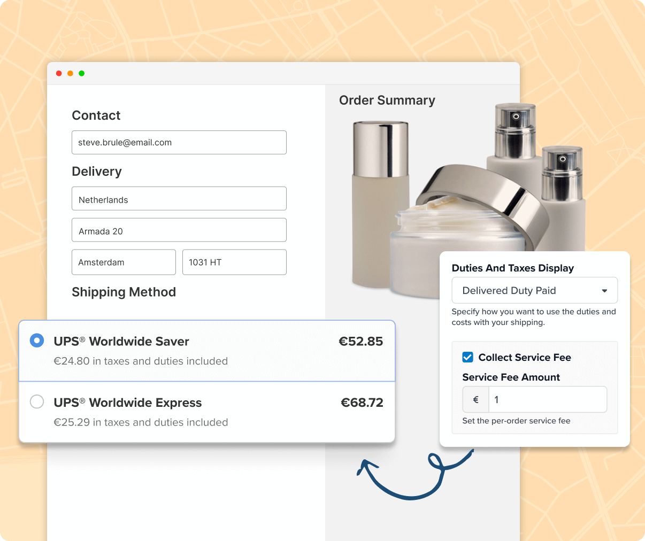
Task: Click the cosmetics product image
Action: 460,198
